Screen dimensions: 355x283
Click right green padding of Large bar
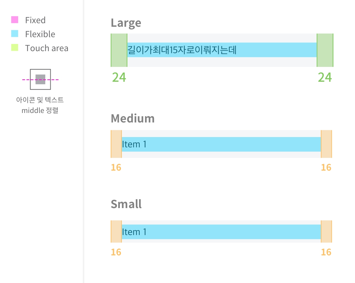tap(325, 50)
